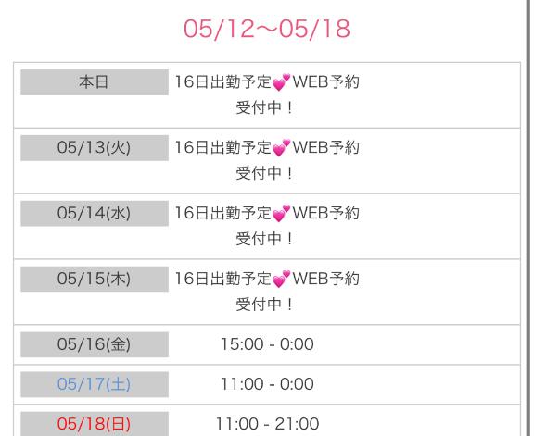Click the heart emoji in 05/13 row
The width and height of the screenshot is (534, 436).
pos(281,148)
